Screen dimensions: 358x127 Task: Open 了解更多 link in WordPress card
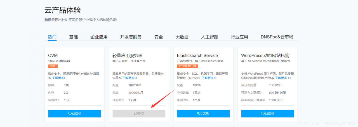(x=283, y=78)
